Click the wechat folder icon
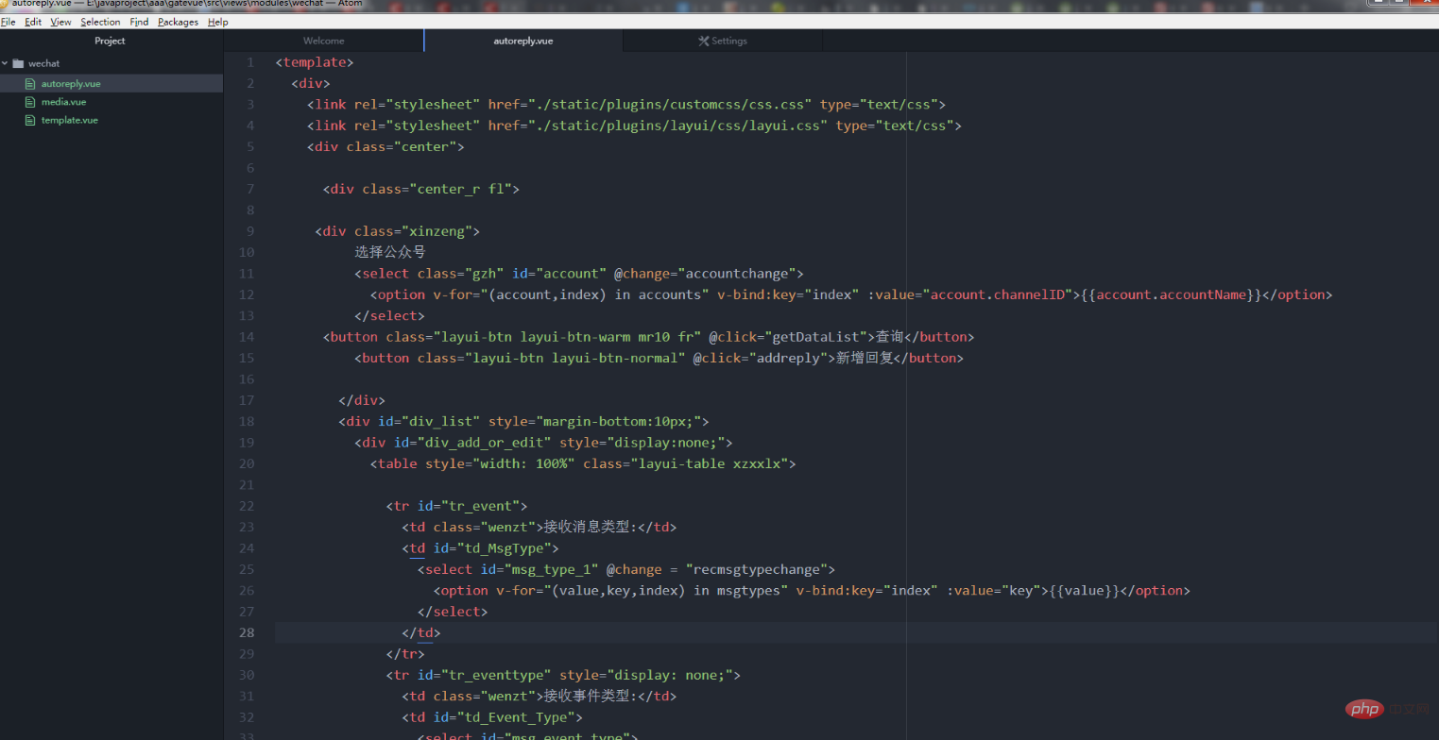This screenshot has height=740, width=1439. pyautogui.click(x=18, y=63)
